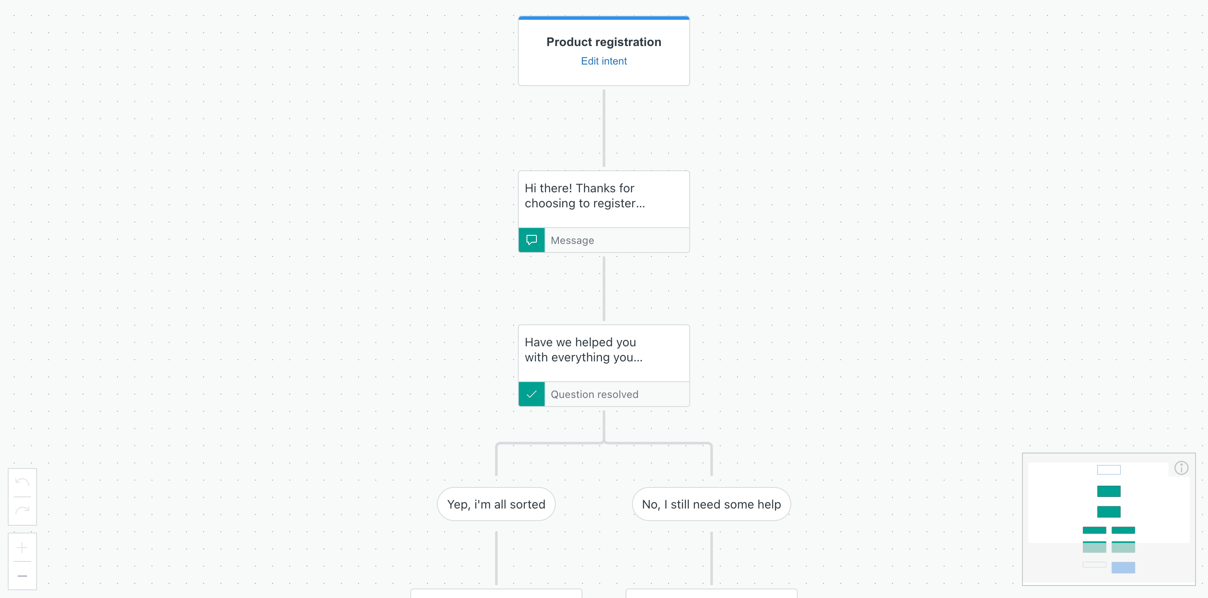Zoom out using the minus icon
This screenshot has height=598, width=1208.
pyautogui.click(x=22, y=576)
